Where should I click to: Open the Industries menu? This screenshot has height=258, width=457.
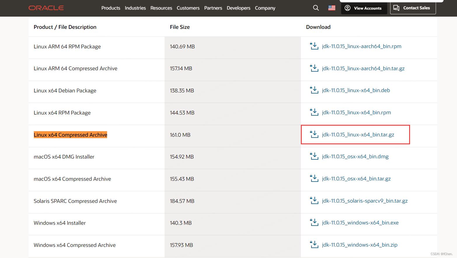point(135,8)
